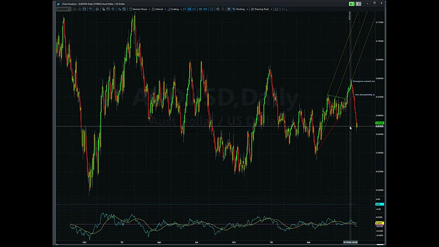The height and width of the screenshot is (247, 439).
Task: Expand the Tracking dropdown arrow
Action: 247,9
